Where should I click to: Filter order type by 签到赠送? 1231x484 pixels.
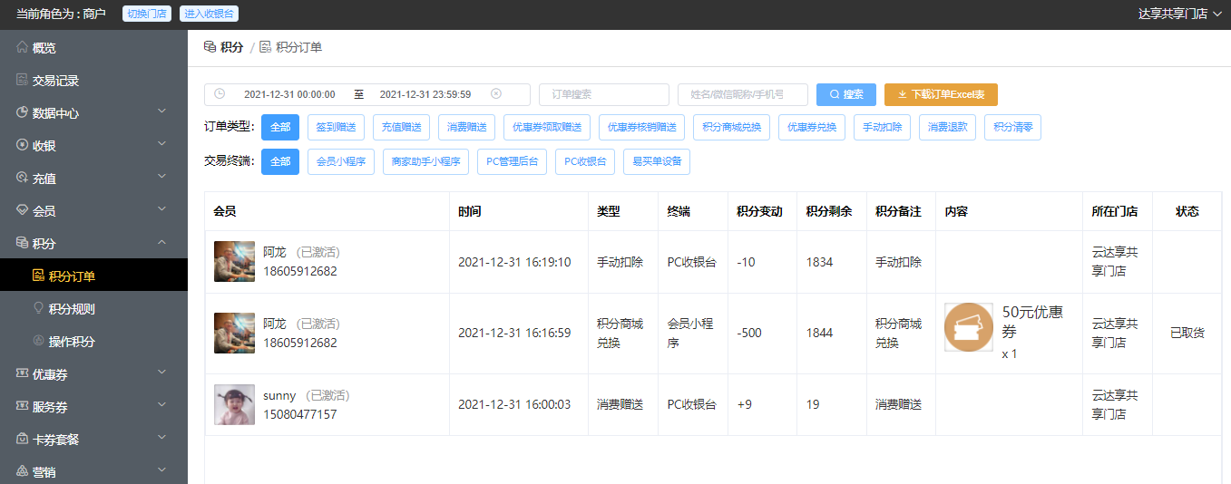tap(337, 127)
